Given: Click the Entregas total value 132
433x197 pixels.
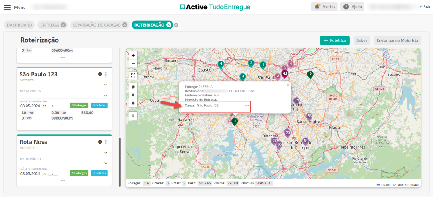Looking at the screenshot, I should coord(147,183).
